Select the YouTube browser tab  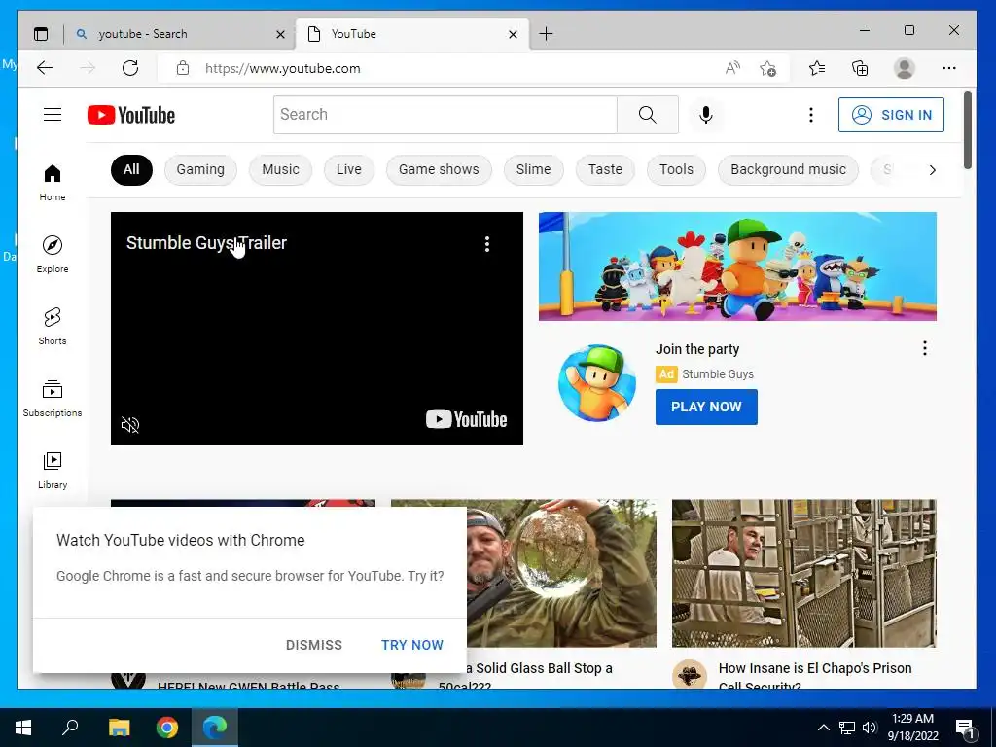[x=412, y=34]
